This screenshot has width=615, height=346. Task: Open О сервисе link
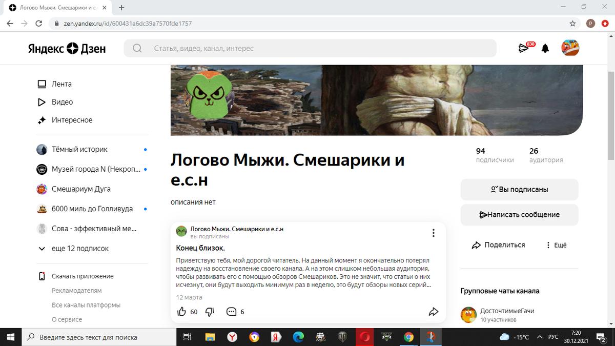coord(67,319)
